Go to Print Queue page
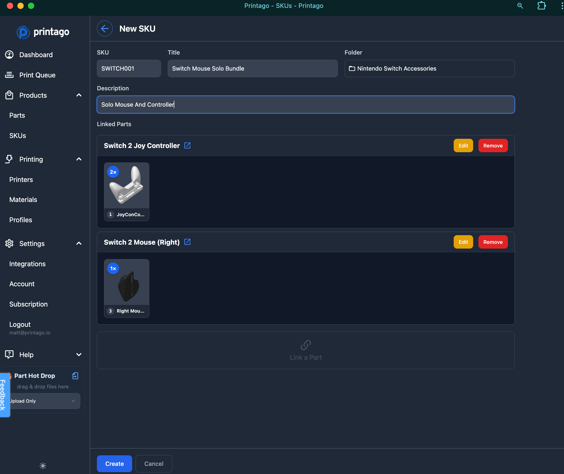The height and width of the screenshot is (474, 564). 37,75
